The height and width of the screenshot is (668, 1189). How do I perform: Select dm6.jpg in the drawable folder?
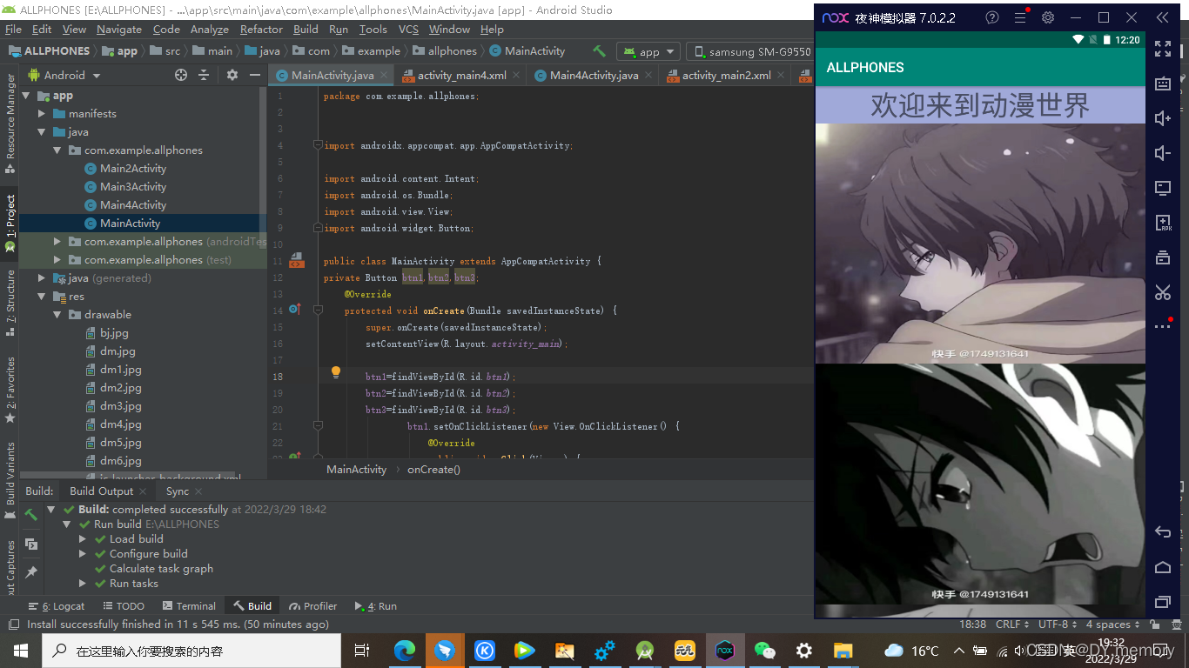120,461
